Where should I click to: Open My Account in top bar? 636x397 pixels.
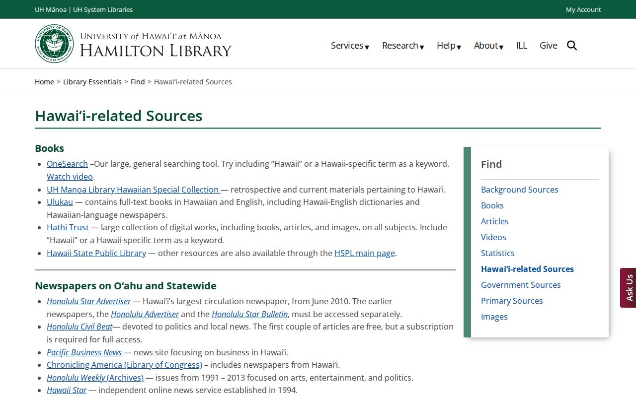point(583,9)
